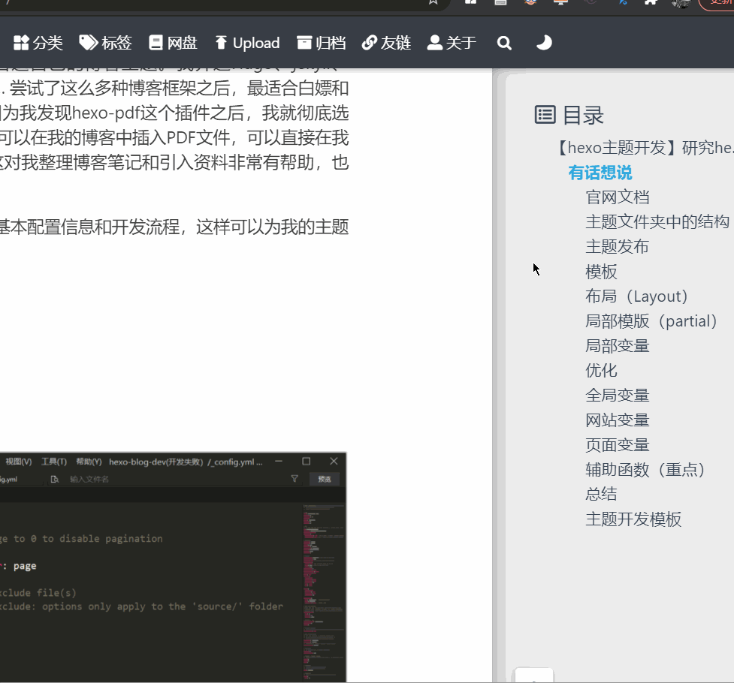Jump to the 总结 summary section

[x=600, y=494]
